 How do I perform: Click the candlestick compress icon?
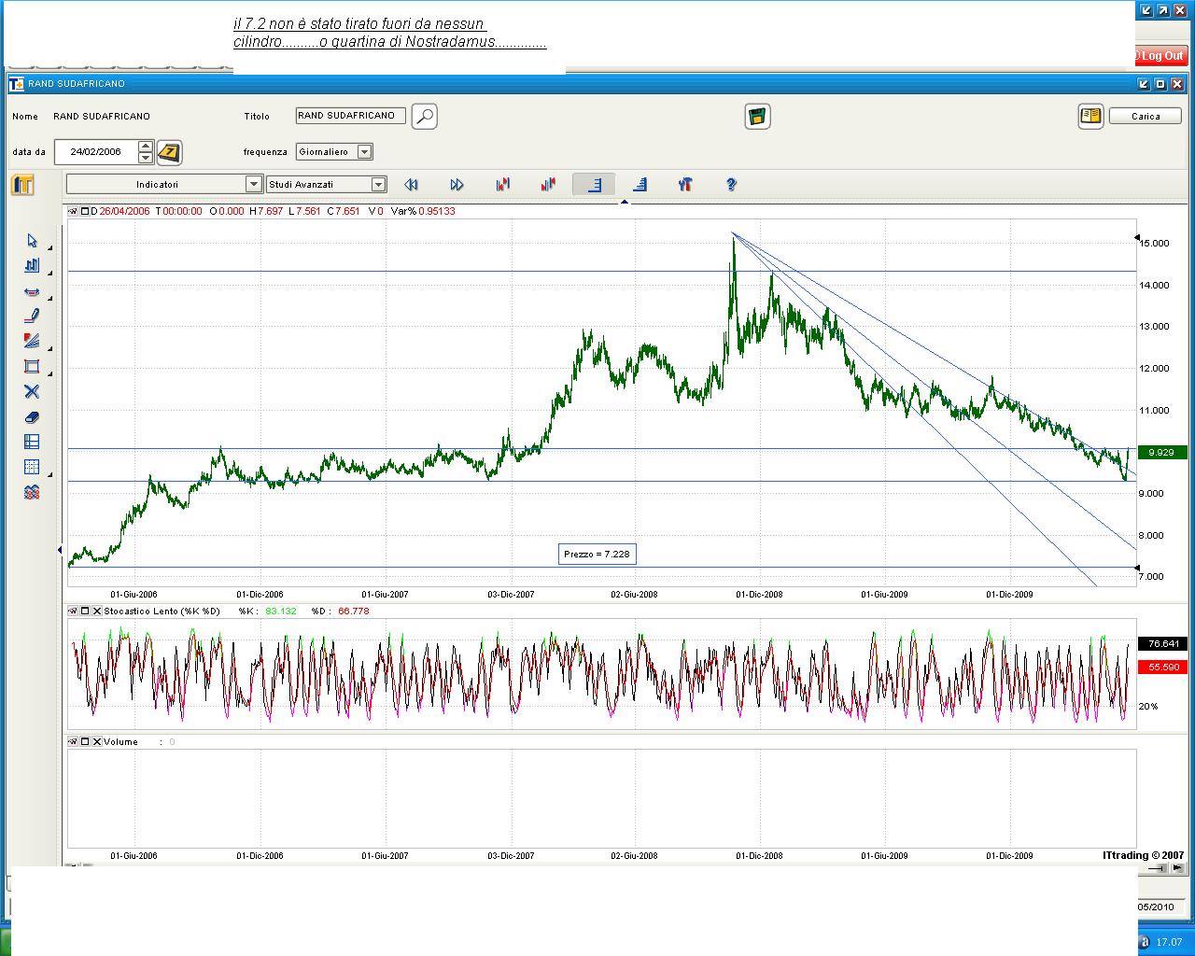pyautogui.click(x=502, y=185)
